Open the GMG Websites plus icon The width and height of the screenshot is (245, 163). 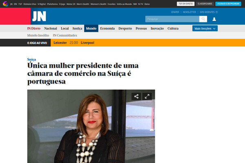[216, 12]
